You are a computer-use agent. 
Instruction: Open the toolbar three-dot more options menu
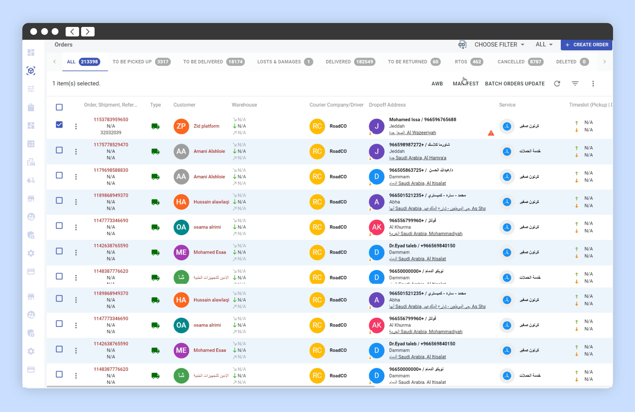tap(593, 84)
